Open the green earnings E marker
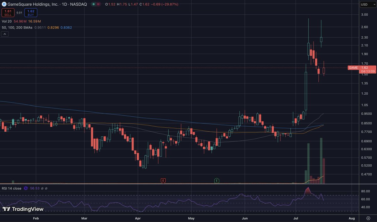 click(217, 181)
